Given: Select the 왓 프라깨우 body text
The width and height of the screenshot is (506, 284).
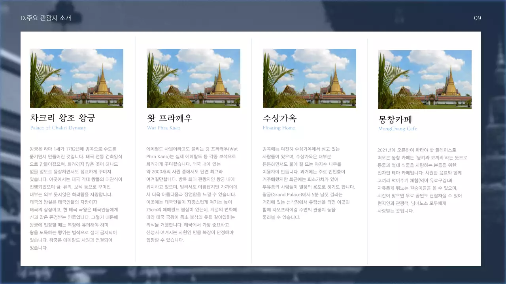Looking at the screenshot, I should pyautogui.click(x=192, y=193).
